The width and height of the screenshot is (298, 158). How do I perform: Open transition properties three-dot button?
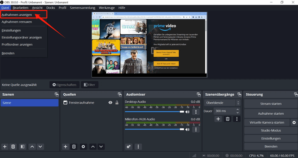[237, 119]
